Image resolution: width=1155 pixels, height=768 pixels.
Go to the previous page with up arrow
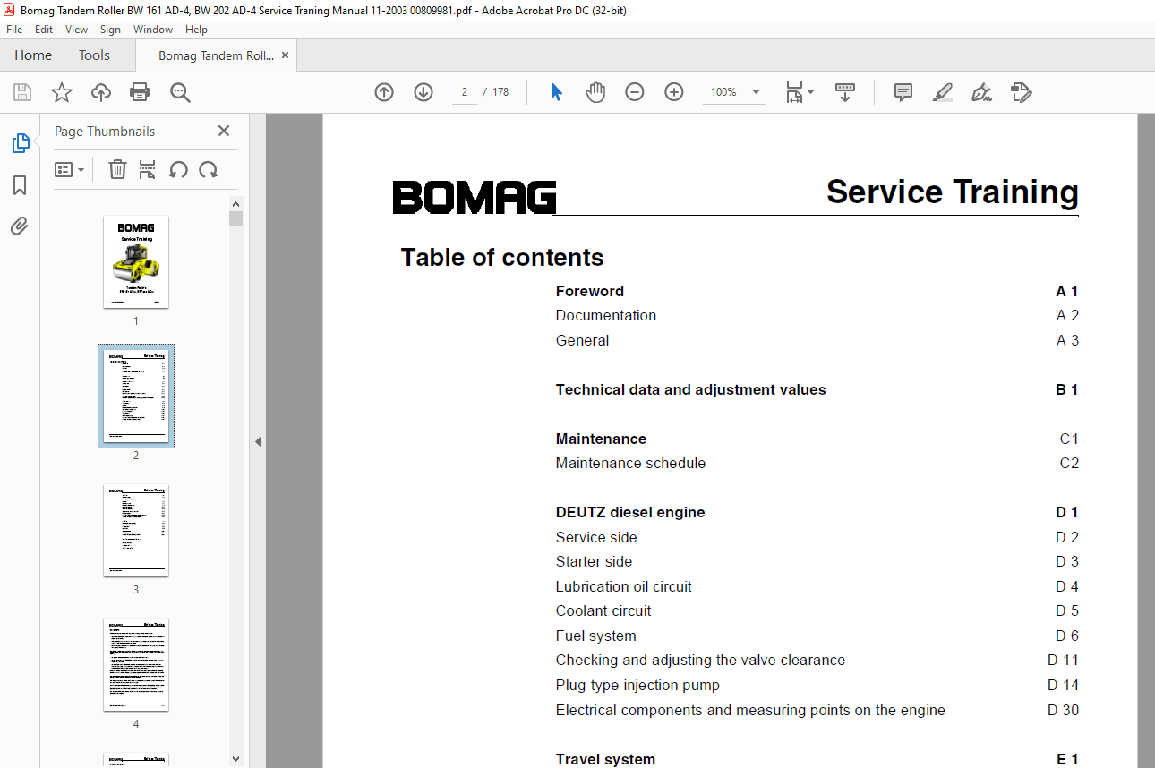(384, 92)
